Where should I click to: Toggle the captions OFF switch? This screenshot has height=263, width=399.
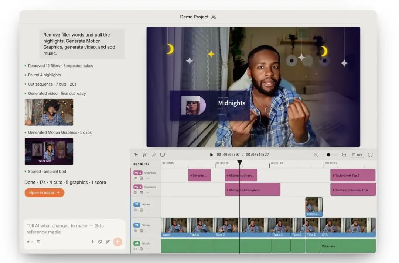(x=357, y=155)
